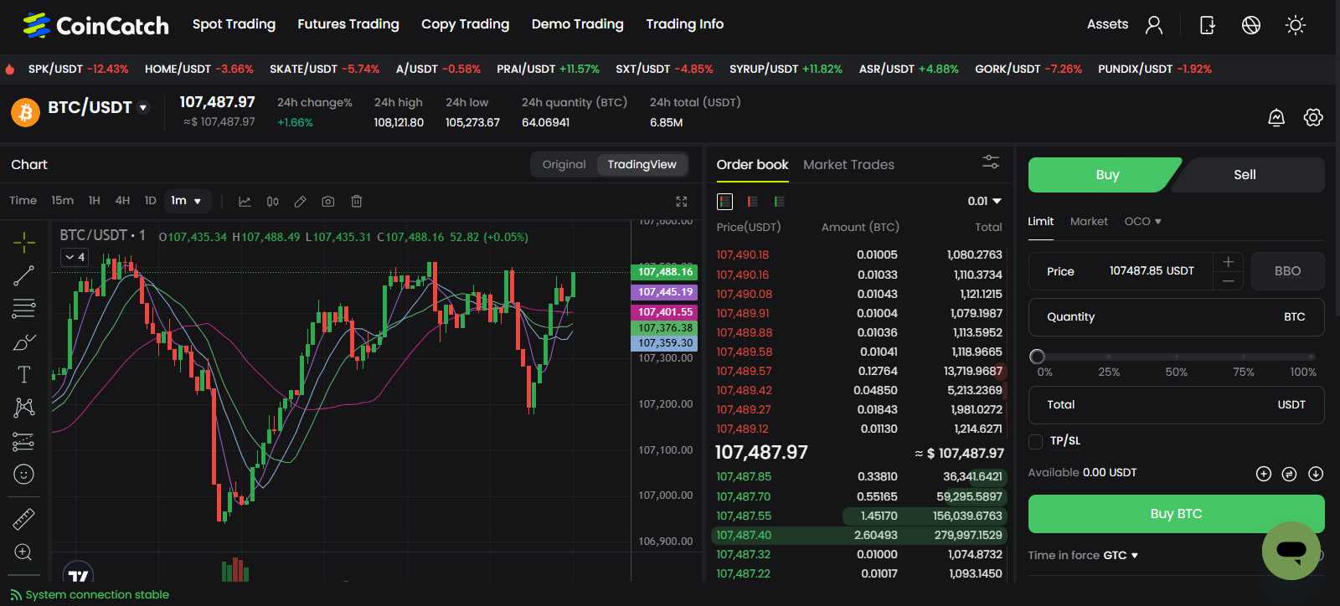The height and width of the screenshot is (606, 1340).
Task: Open the Spot Trading menu
Action: (234, 24)
